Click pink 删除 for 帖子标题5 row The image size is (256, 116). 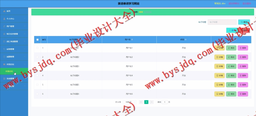[243, 85]
